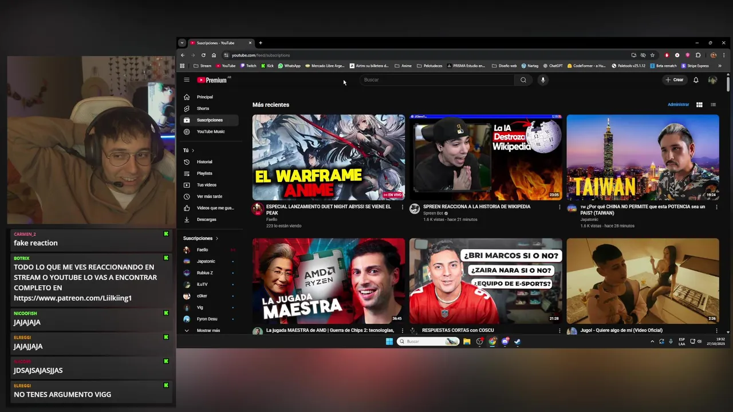This screenshot has height=412, width=733.
Task: Open the ChatGPT bookmark
Action: [x=553, y=66]
